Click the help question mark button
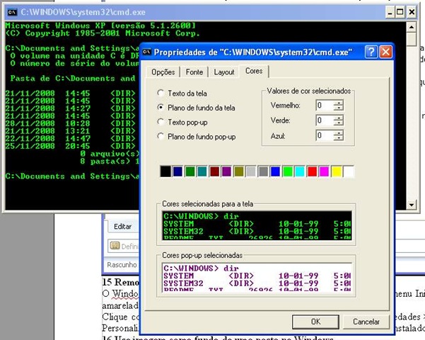The width and height of the screenshot is (425, 340). (x=371, y=51)
